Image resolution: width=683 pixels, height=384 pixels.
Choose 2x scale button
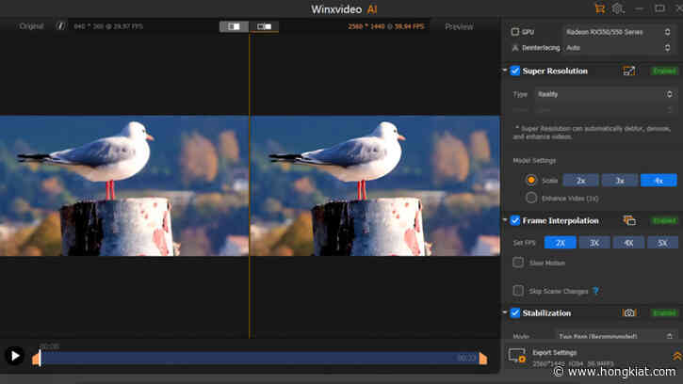(580, 181)
